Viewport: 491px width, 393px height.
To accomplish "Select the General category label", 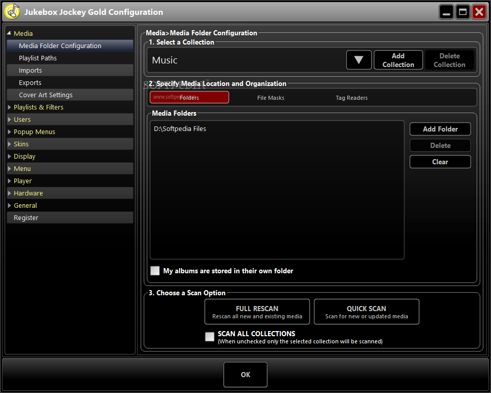I will tap(26, 206).
